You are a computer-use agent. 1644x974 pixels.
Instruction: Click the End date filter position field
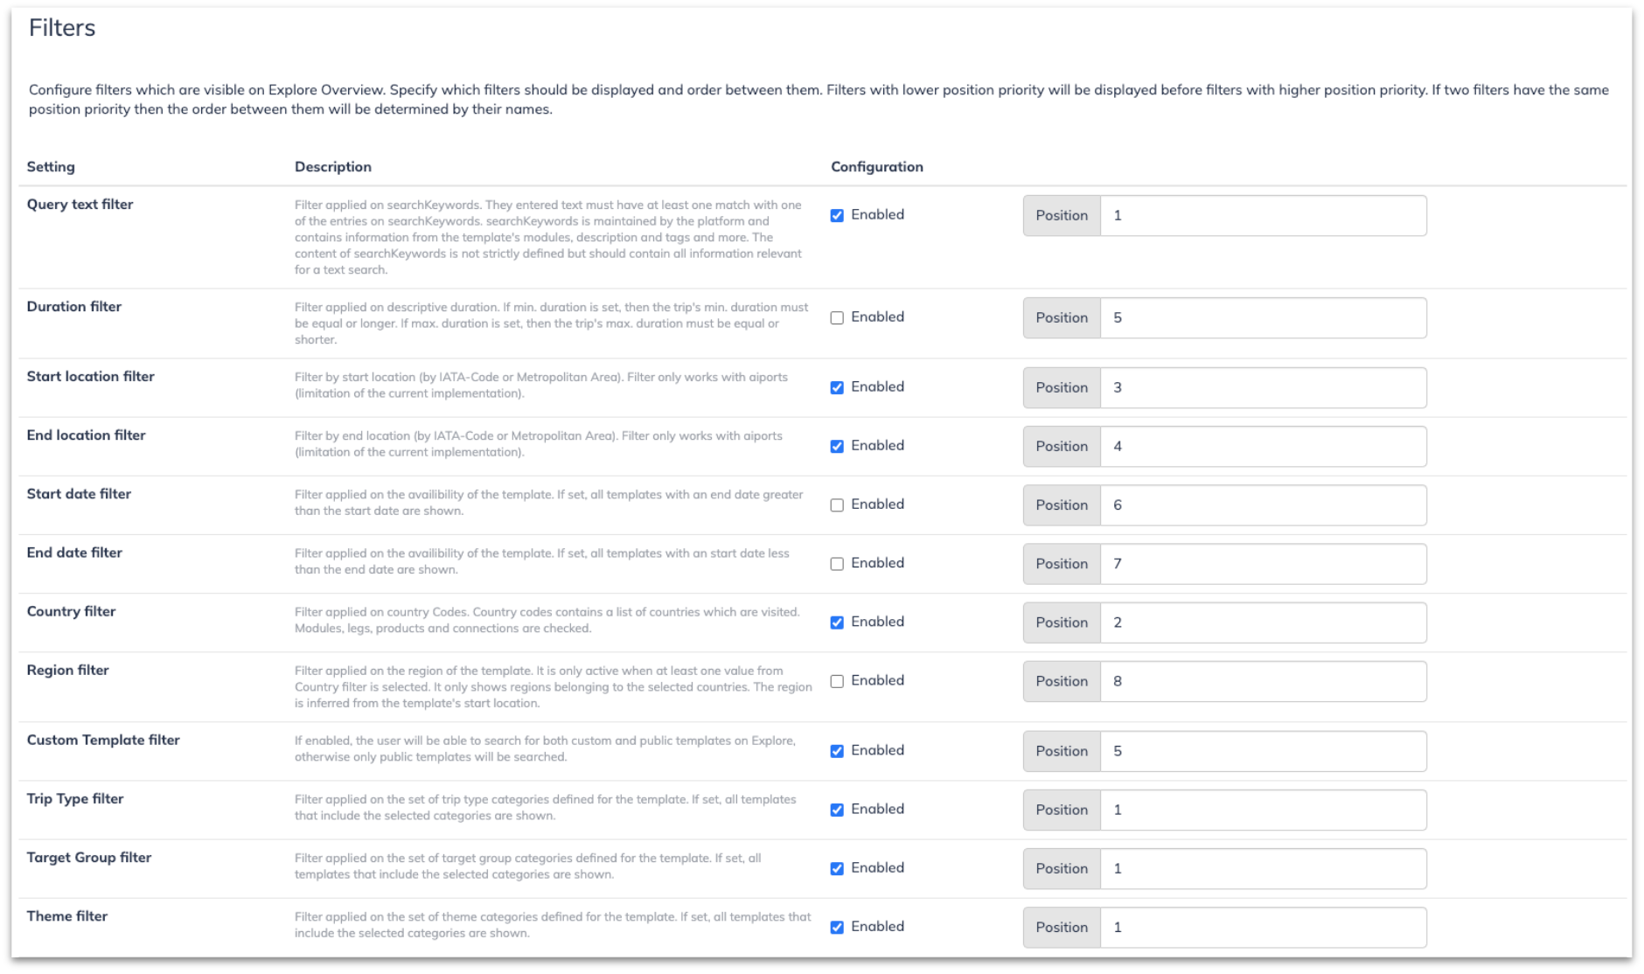click(1263, 563)
